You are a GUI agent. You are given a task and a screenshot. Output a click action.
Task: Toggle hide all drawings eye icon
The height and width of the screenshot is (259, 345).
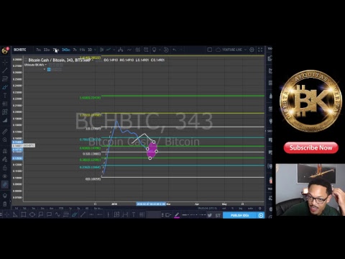coord(5,176)
